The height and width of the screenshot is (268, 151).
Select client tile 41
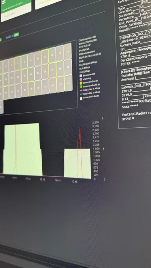click(x=45, y=87)
